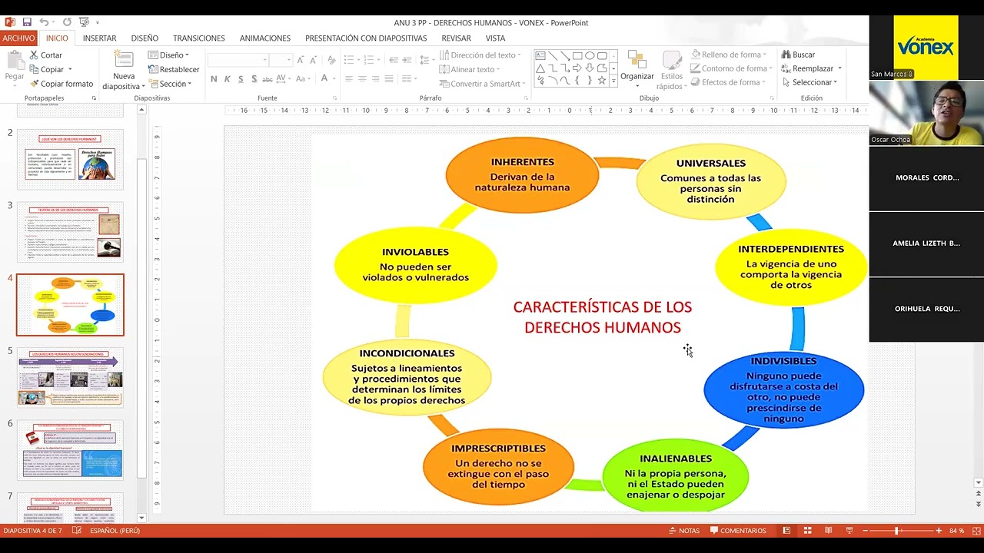The image size is (984, 553).
Task: Click the Buscar binoculars button
Action: click(x=798, y=55)
